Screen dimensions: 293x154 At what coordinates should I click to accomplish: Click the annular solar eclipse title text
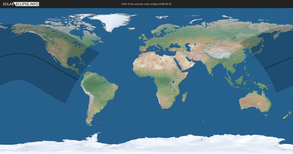tap(146, 4)
